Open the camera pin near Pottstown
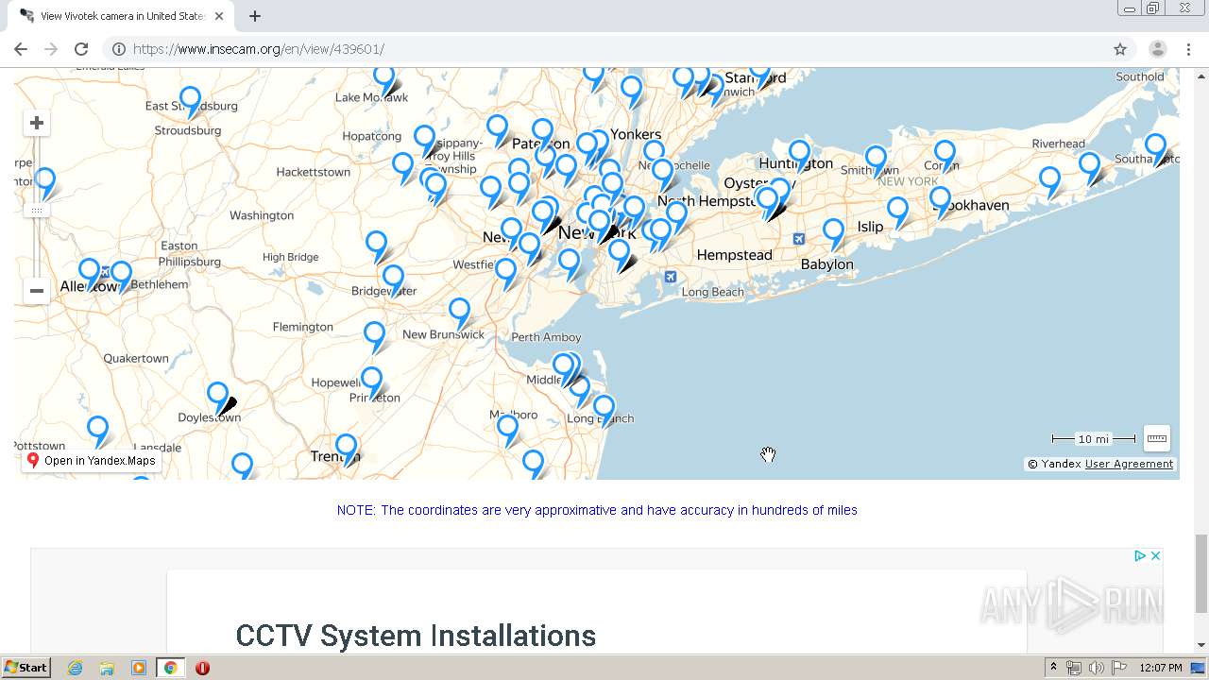Image resolution: width=1209 pixels, height=680 pixels. point(98,431)
